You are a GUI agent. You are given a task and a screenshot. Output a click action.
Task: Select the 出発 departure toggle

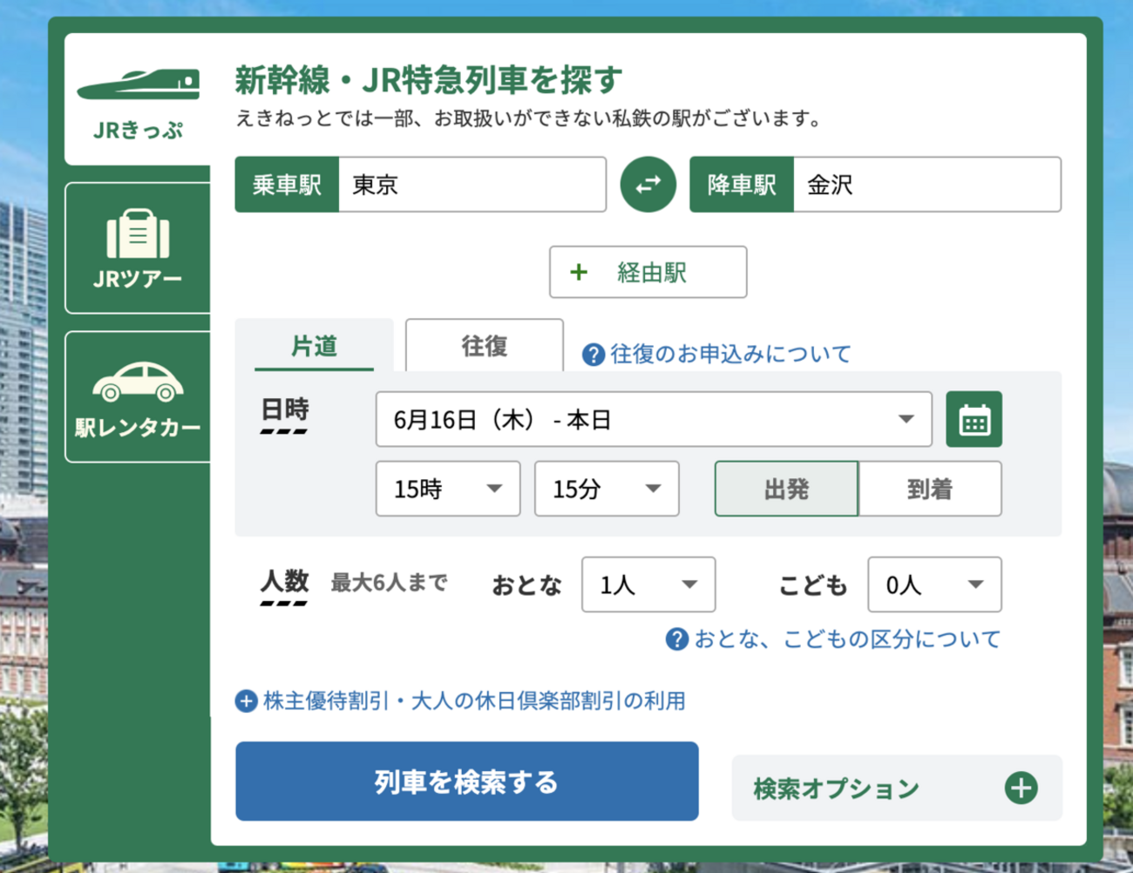tap(786, 489)
